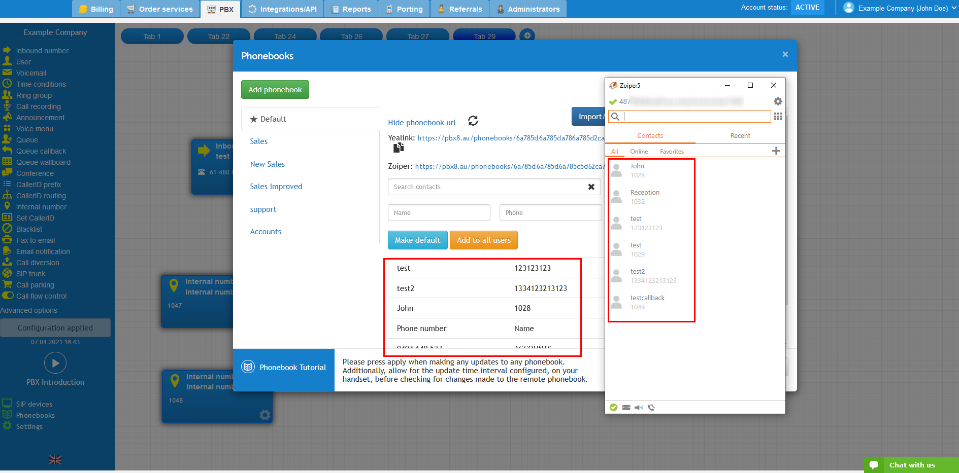Expand Advanced options in the sidebar
Screen dimensions: 959x473
coord(29,310)
